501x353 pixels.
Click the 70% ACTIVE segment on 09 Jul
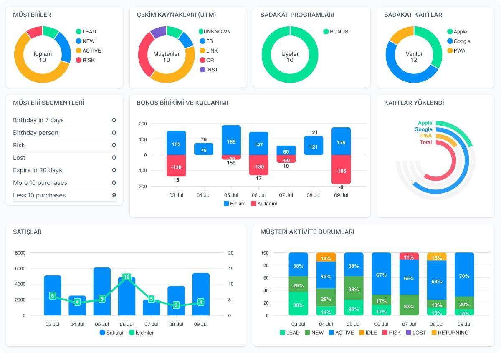[464, 275]
